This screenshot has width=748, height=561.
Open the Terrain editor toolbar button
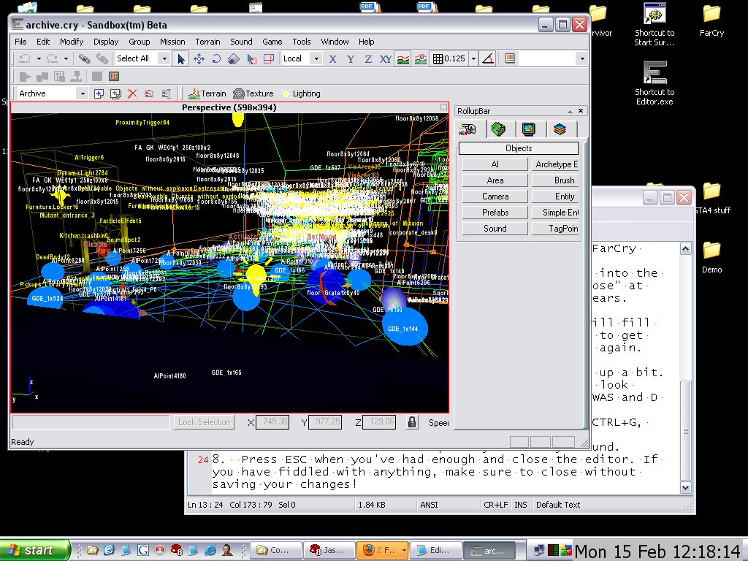(x=207, y=94)
